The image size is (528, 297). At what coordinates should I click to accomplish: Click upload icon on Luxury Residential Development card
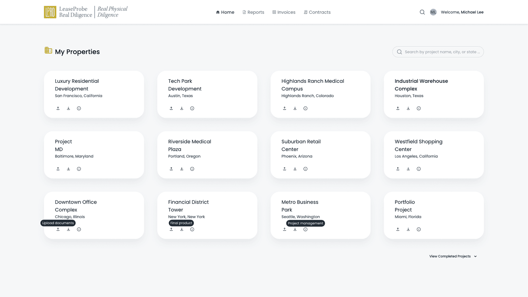click(x=58, y=108)
